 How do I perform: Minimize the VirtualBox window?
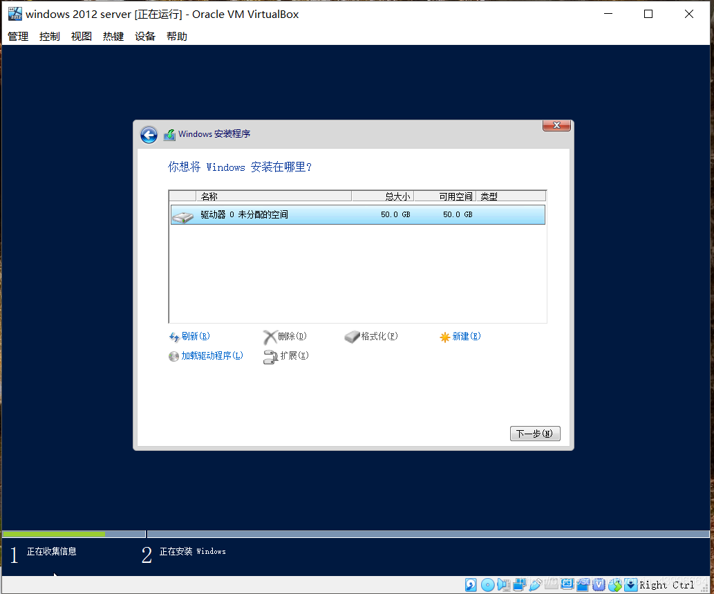(x=608, y=14)
